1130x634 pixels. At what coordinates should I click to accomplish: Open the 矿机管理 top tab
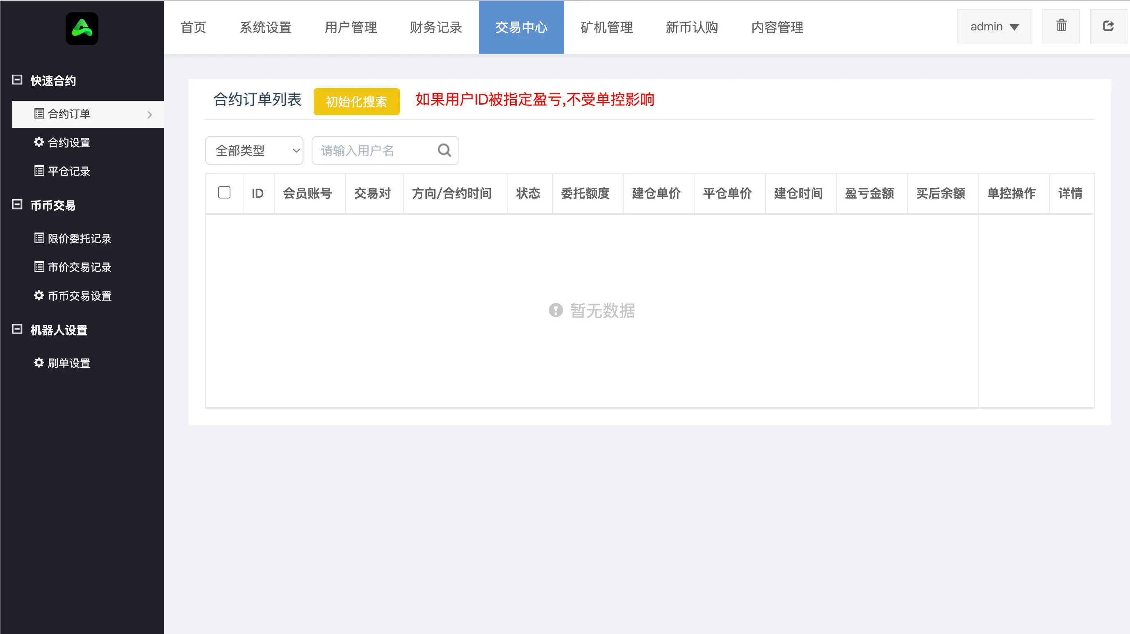tap(607, 27)
